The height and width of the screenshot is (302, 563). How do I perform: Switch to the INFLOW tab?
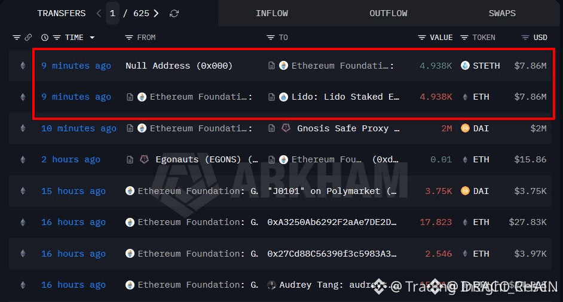272,13
